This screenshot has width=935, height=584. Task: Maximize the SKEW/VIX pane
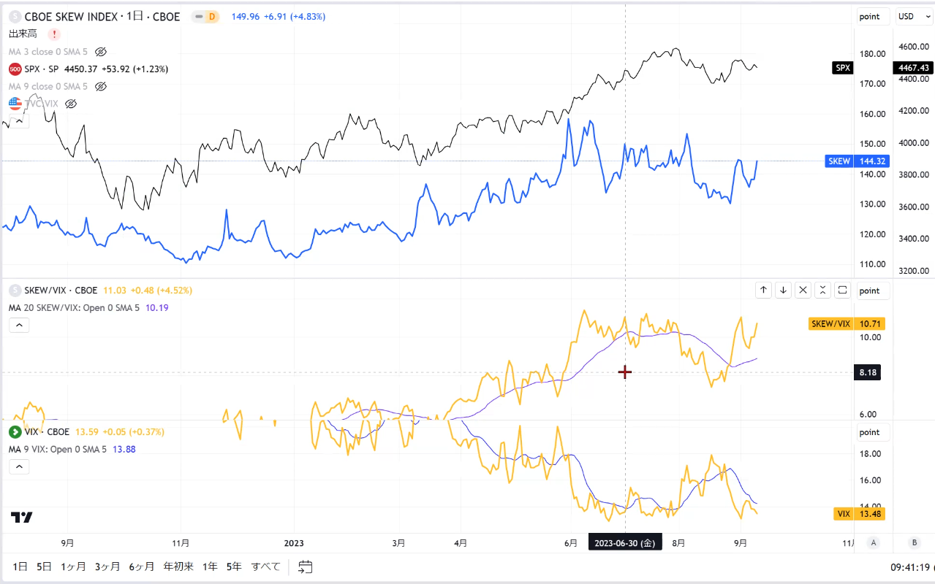(842, 290)
